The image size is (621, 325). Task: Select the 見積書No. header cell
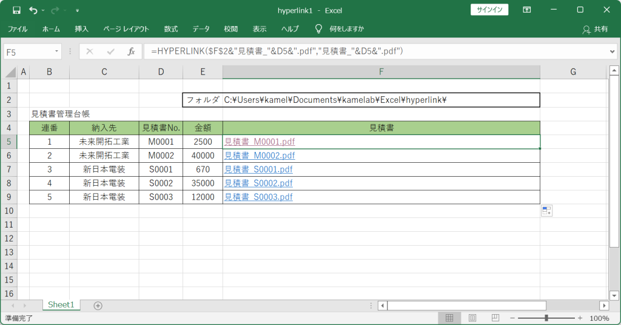[161, 128]
